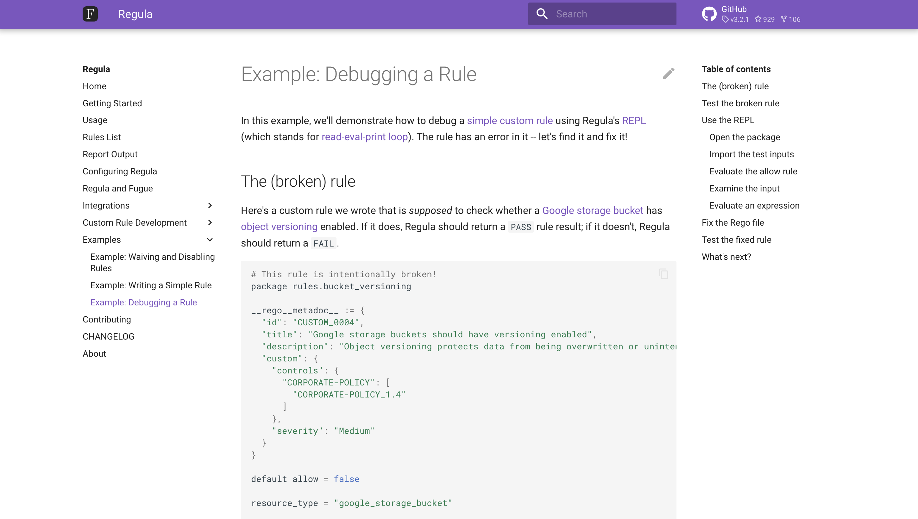Jump to Evaluate an expression
Viewport: 918px width, 519px height.
coord(754,206)
